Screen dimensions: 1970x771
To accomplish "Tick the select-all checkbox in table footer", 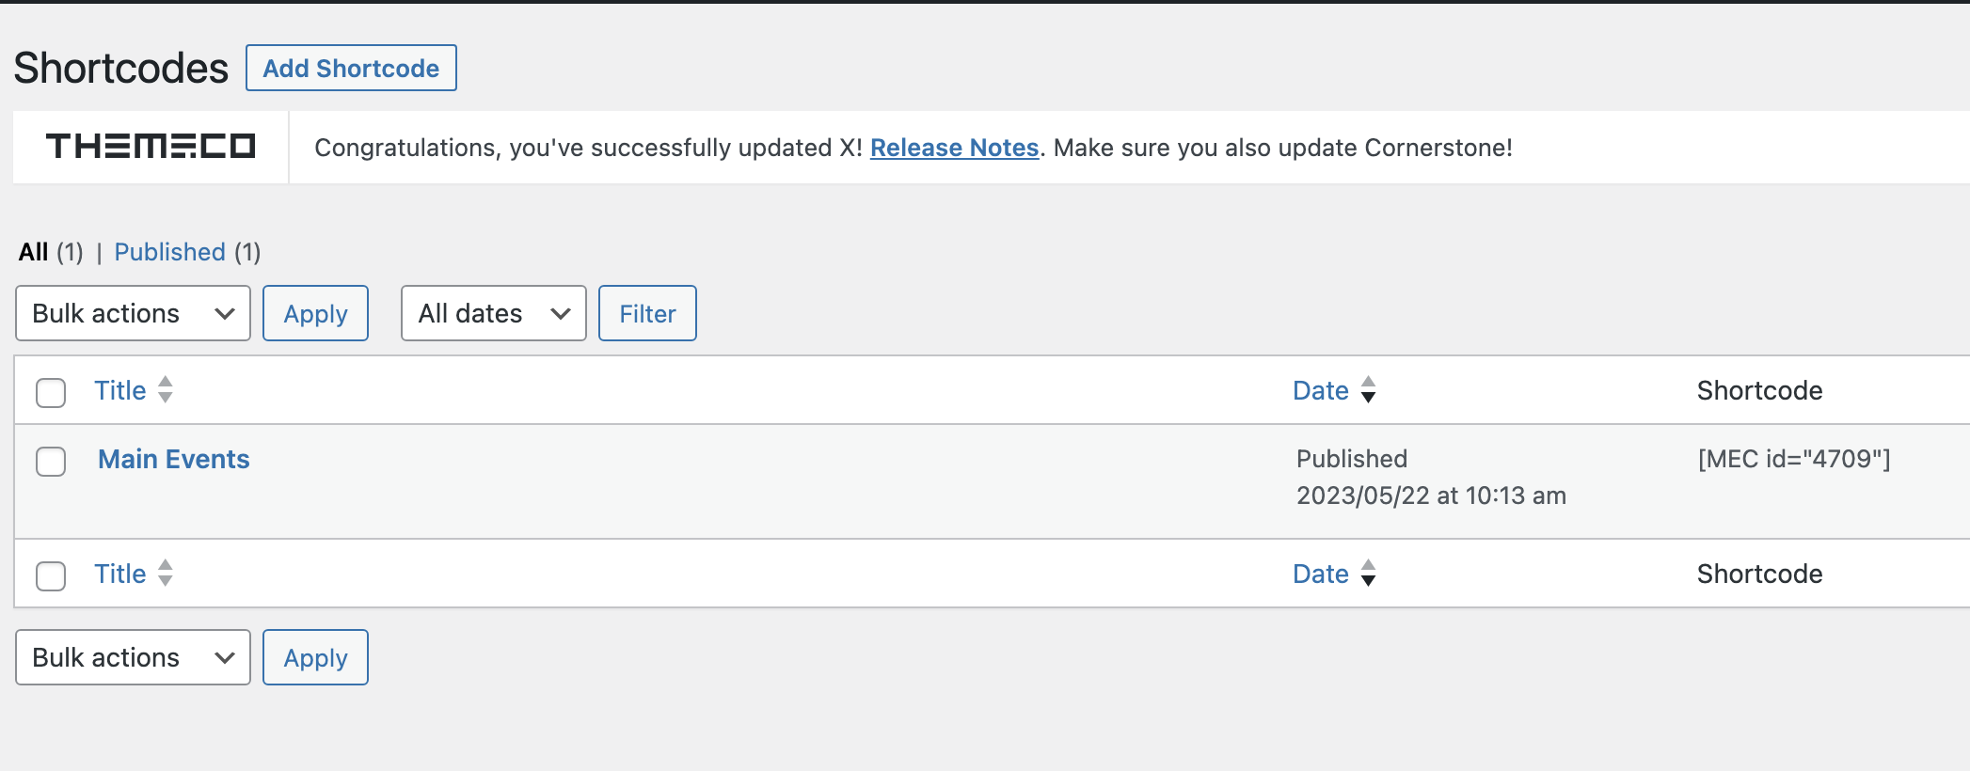I will 51,575.
